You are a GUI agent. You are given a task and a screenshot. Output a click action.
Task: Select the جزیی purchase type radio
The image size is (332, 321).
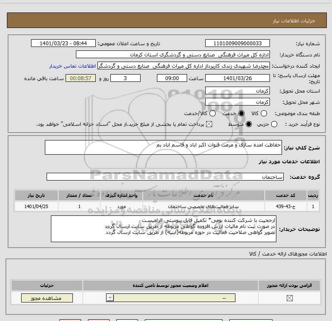tap(274, 124)
